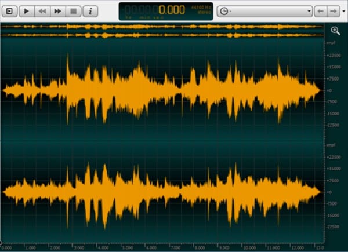The width and height of the screenshot is (348, 252).
Task: Click the clock icon in the marker box
Action: pos(224,11)
